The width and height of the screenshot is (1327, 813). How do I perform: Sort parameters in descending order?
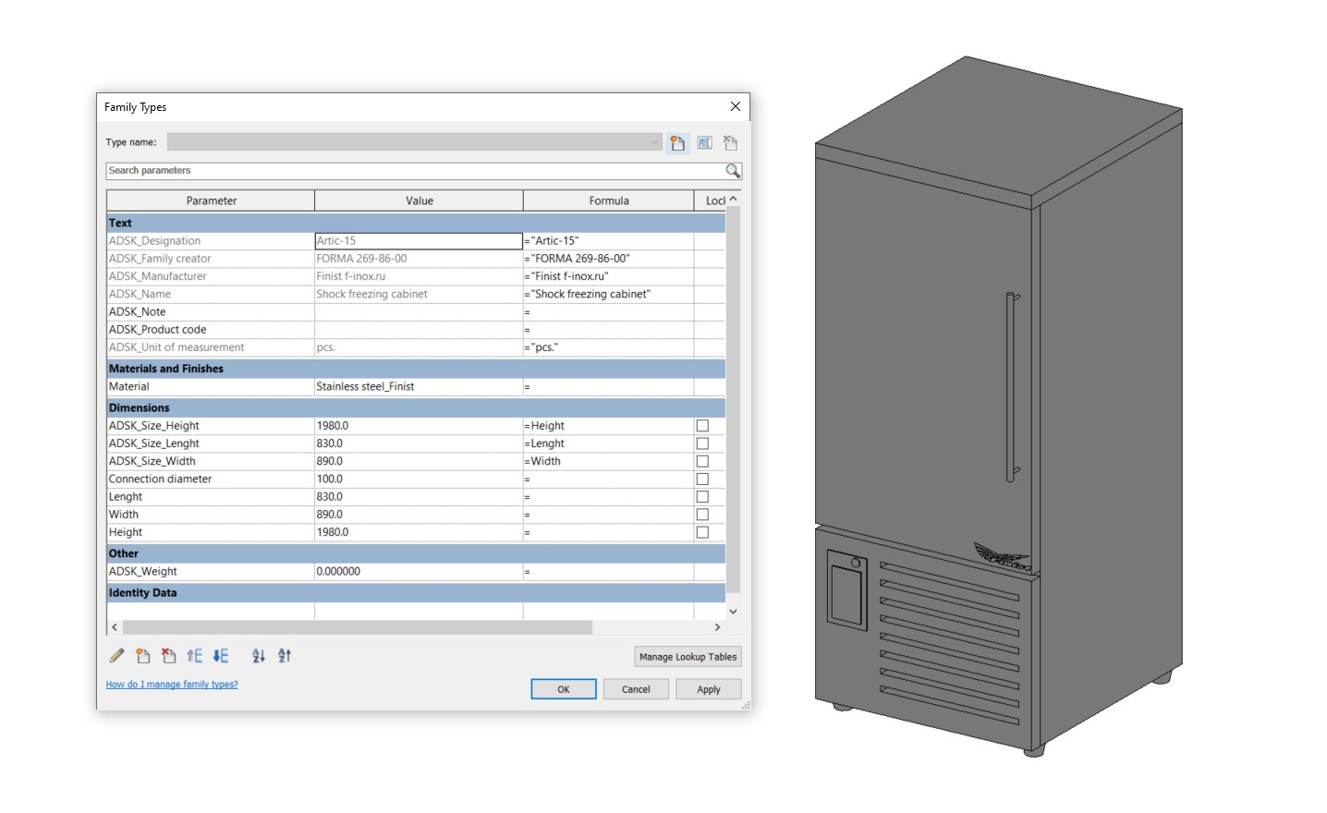click(285, 656)
